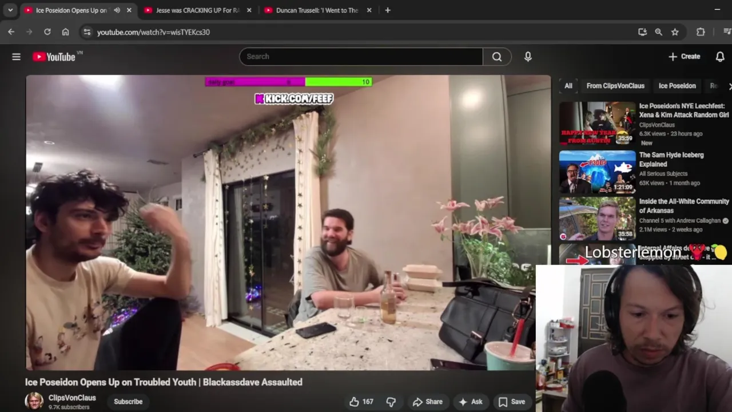Click the 9.7K subscribers text
This screenshot has height=412, width=732.
[69, 407]
